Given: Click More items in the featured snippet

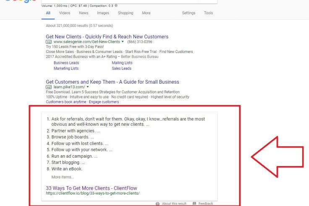Looking at the screenshot, I should [63, 177].
